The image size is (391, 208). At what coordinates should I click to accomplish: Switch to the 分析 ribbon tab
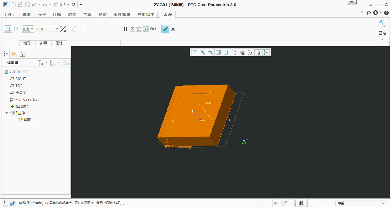(42, 15)
